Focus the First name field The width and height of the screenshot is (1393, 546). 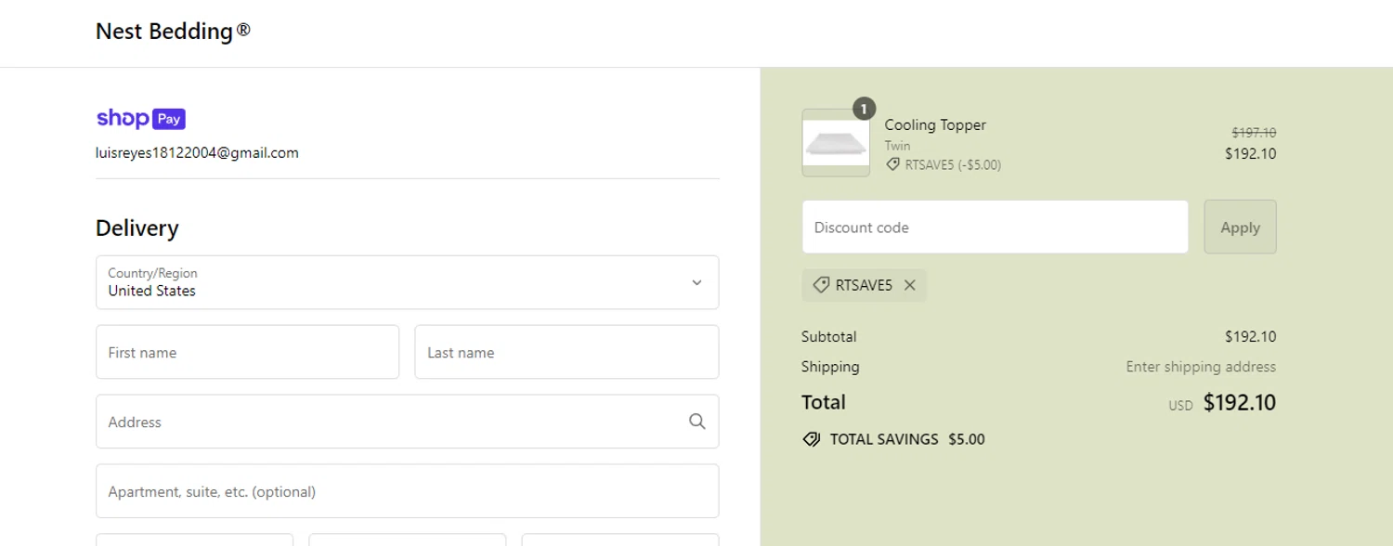(247, 352)
